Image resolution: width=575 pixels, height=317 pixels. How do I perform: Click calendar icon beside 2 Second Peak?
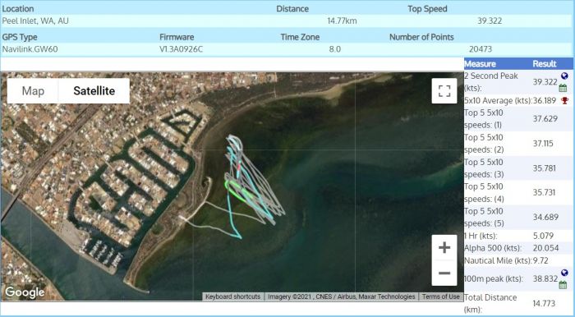pos(563,88)
